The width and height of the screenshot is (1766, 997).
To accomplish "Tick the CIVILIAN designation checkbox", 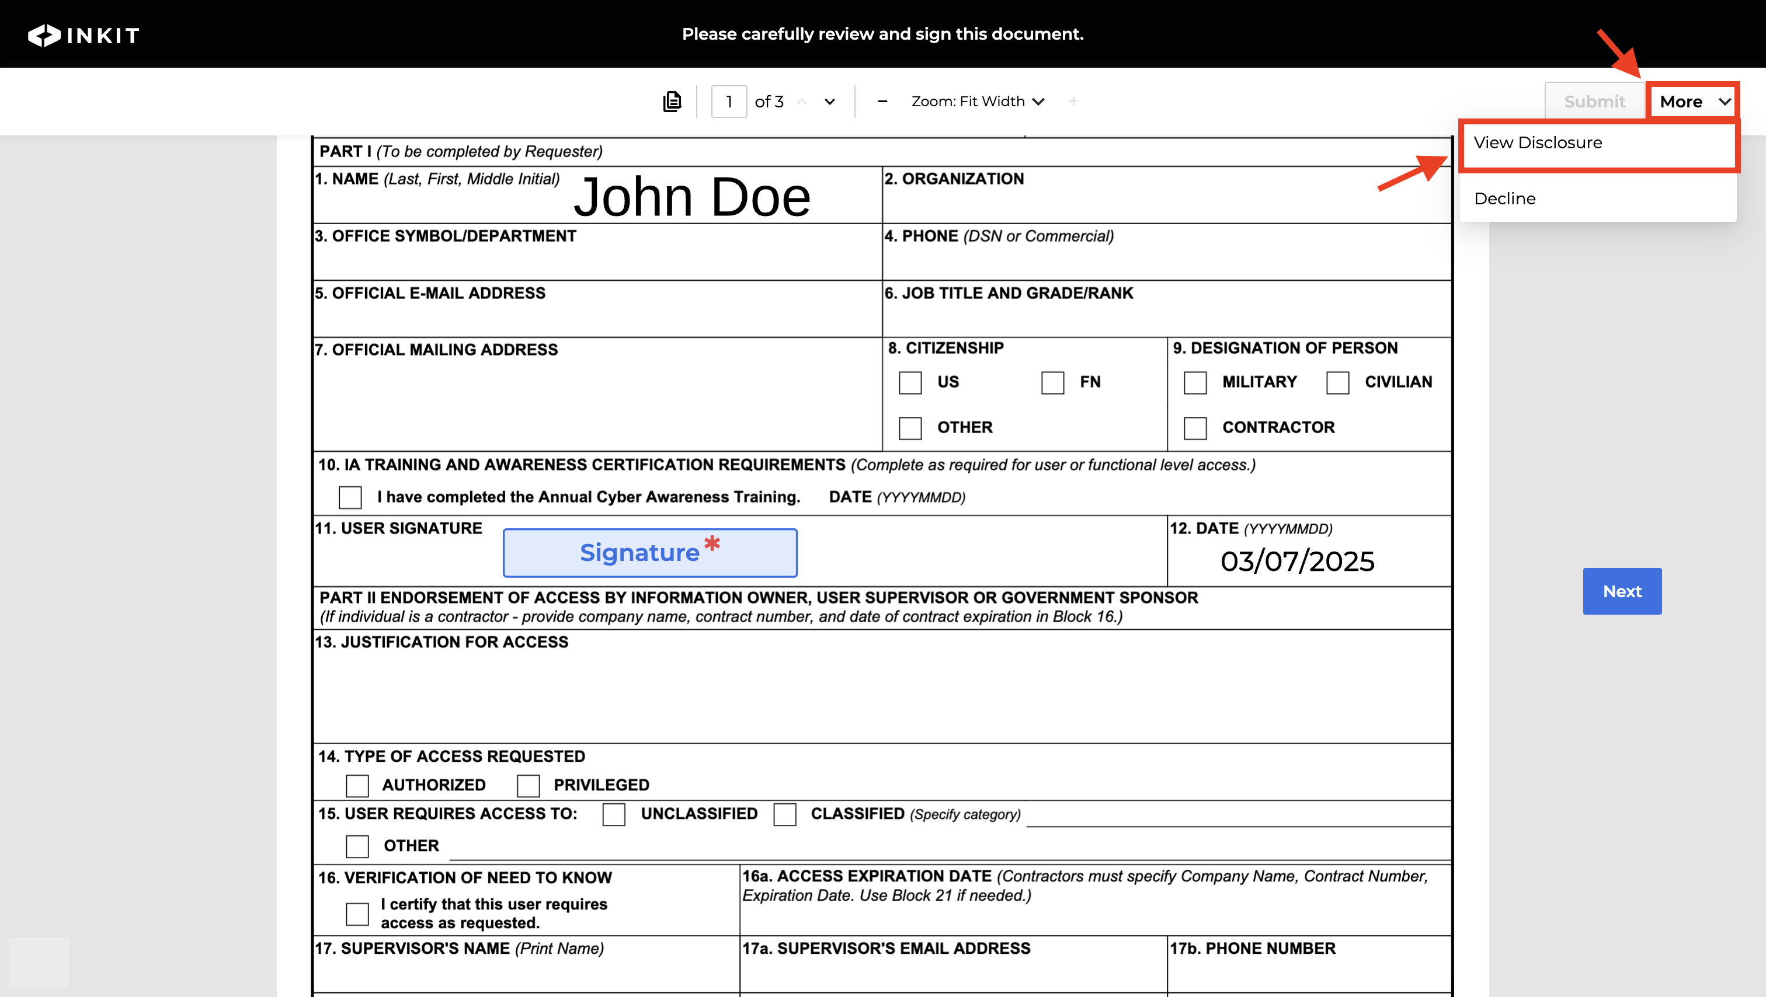I will (x=1337, y=382).
